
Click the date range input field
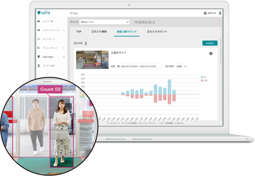139,66
